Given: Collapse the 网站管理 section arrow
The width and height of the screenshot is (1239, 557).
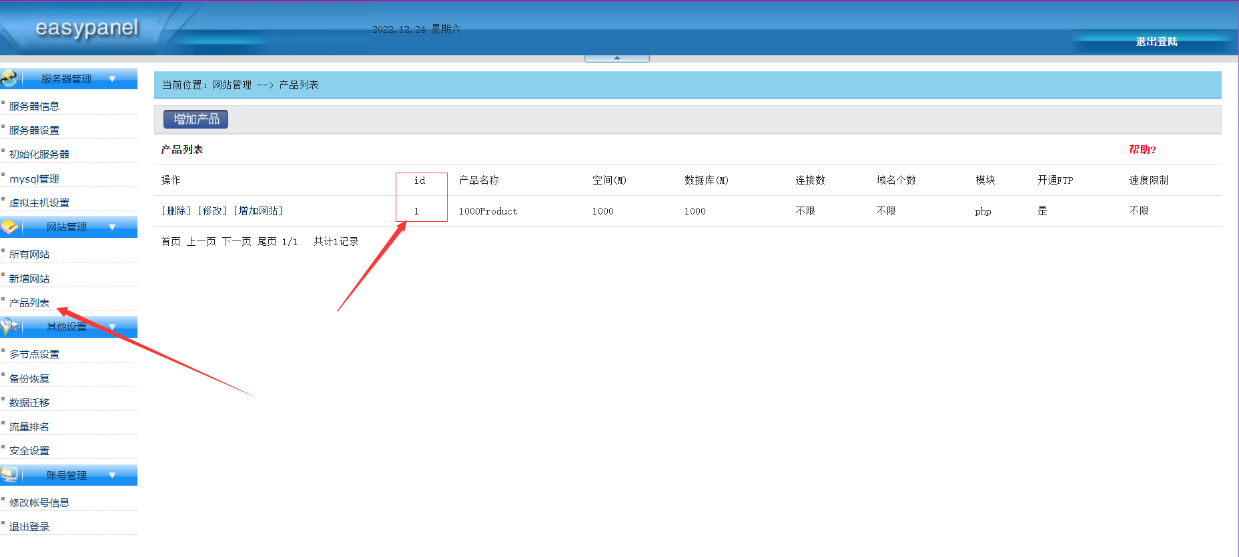Looking at the screenshot, I should click(x=112, y=227).
